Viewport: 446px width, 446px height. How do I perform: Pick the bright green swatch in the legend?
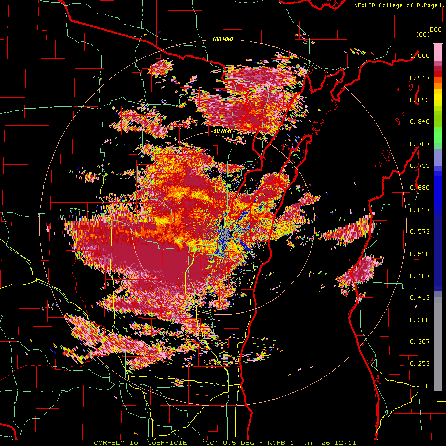(x=438, y=135)
